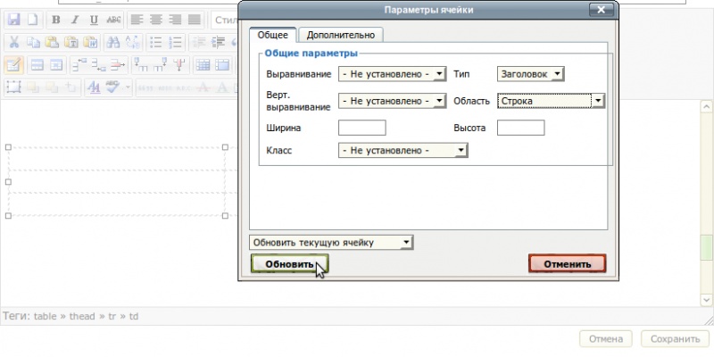The width and height of the screenshot is (714, 357).
Task: Toggle bold formatting
Action: (55, 20)
